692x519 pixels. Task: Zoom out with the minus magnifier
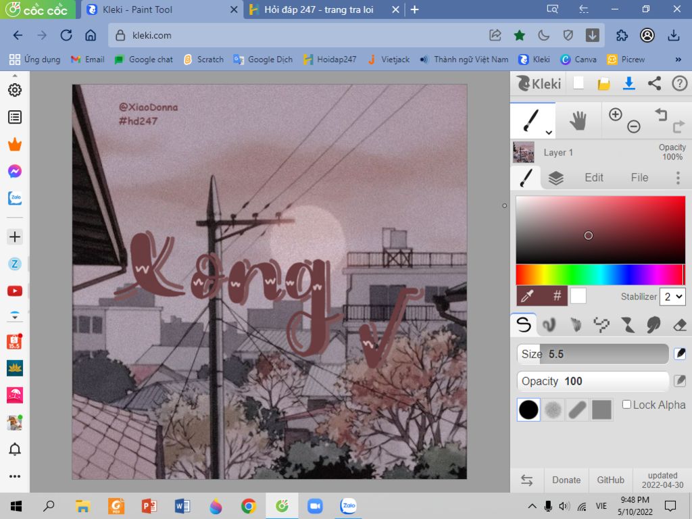634,126
